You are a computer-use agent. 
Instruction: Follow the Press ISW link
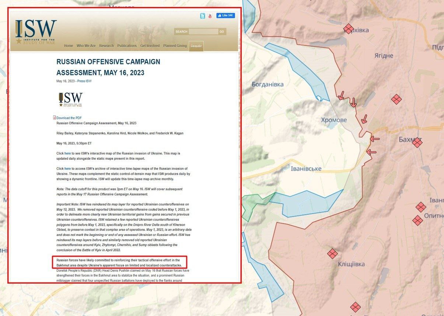coord(84,81)
